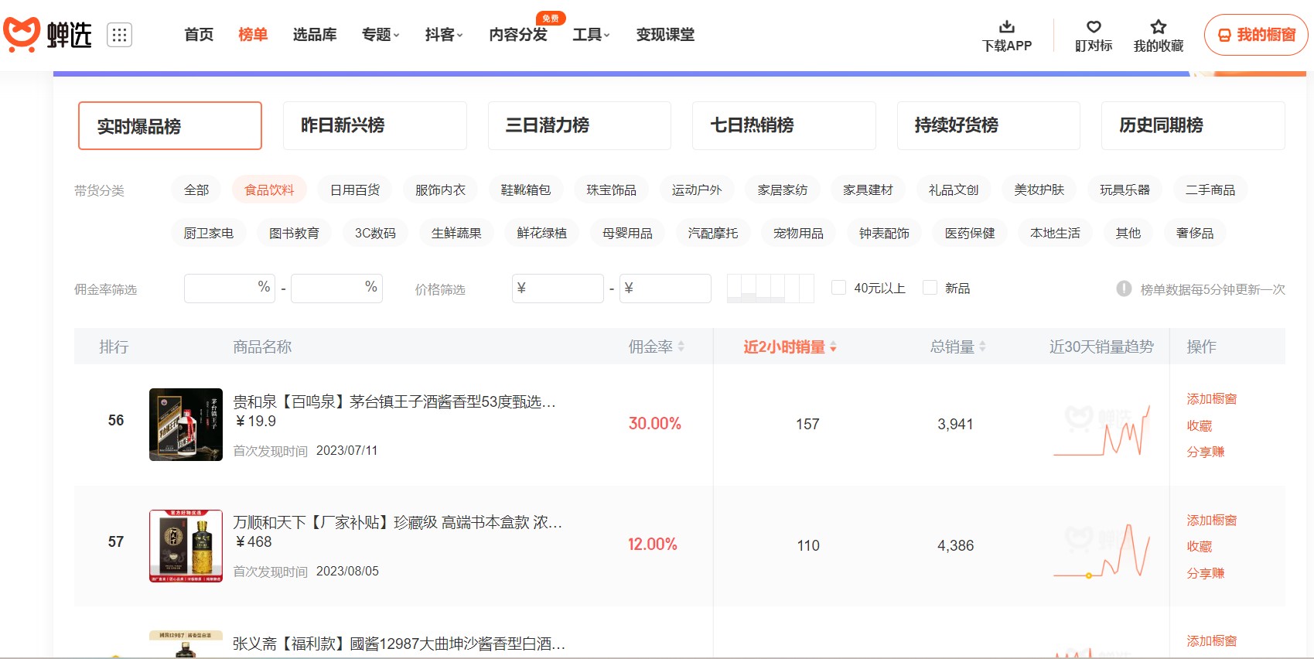View 30-day sales trend chart for 贵和泉

click(1102, 430)
